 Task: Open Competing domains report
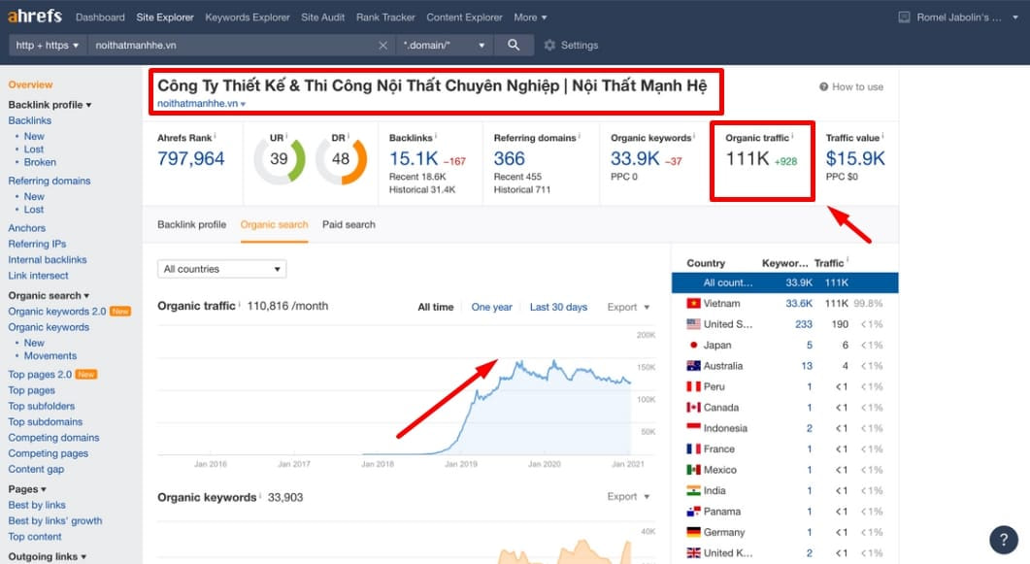[x=53, y=437]
